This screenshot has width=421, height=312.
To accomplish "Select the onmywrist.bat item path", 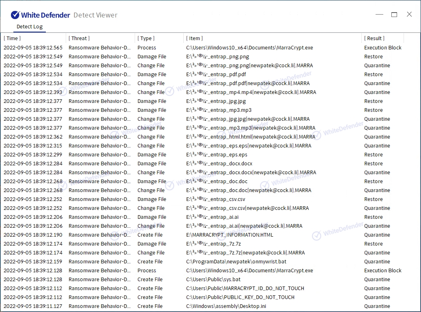I will 236,262.
